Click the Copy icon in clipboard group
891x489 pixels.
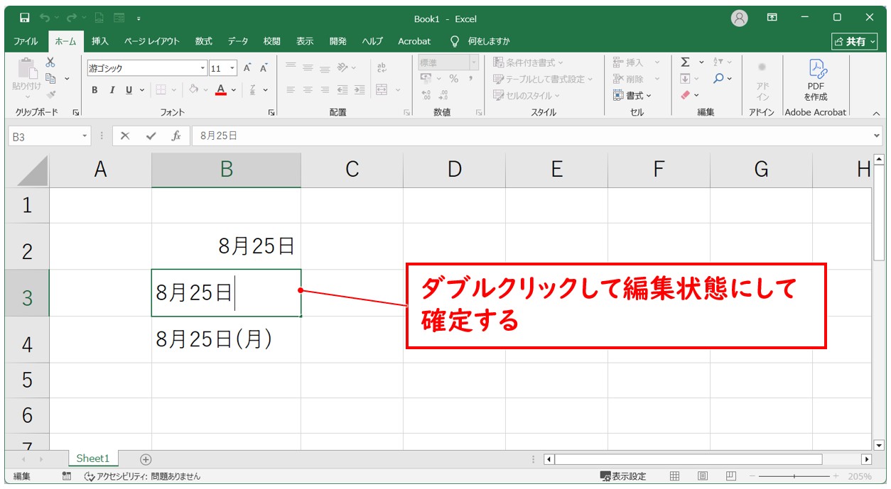(51, 78)
